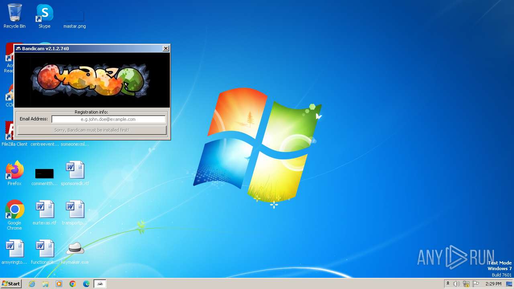Open the network tray icon
The image size is (514, 289).
click(466, 284)
